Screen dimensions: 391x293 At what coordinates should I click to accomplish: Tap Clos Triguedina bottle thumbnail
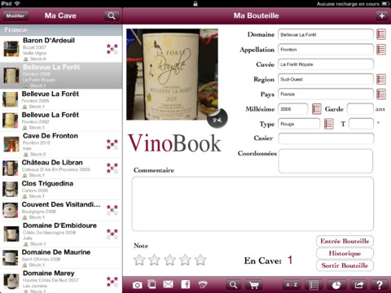point(10,189)
